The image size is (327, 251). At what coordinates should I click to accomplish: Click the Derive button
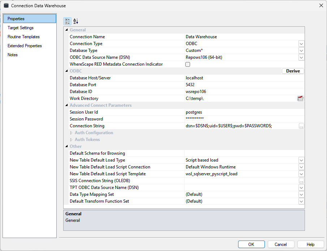(x=293, y=71)
